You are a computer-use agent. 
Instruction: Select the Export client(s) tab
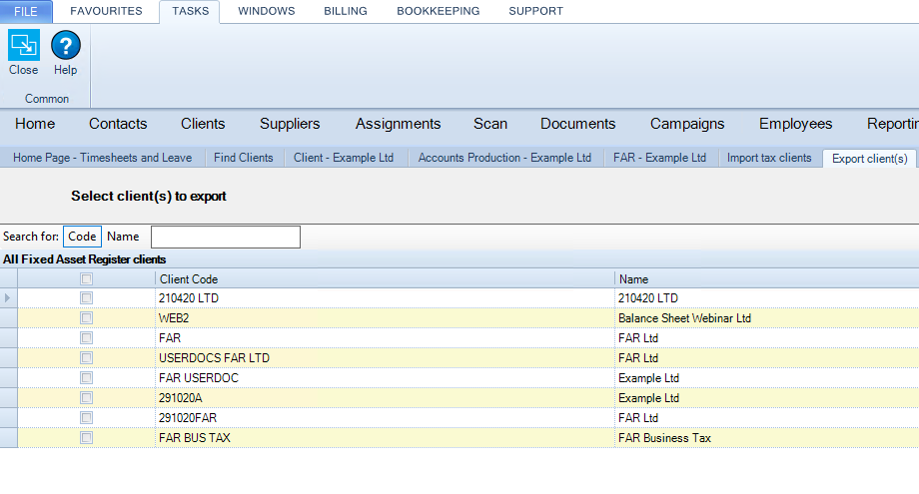pos(870,159)
